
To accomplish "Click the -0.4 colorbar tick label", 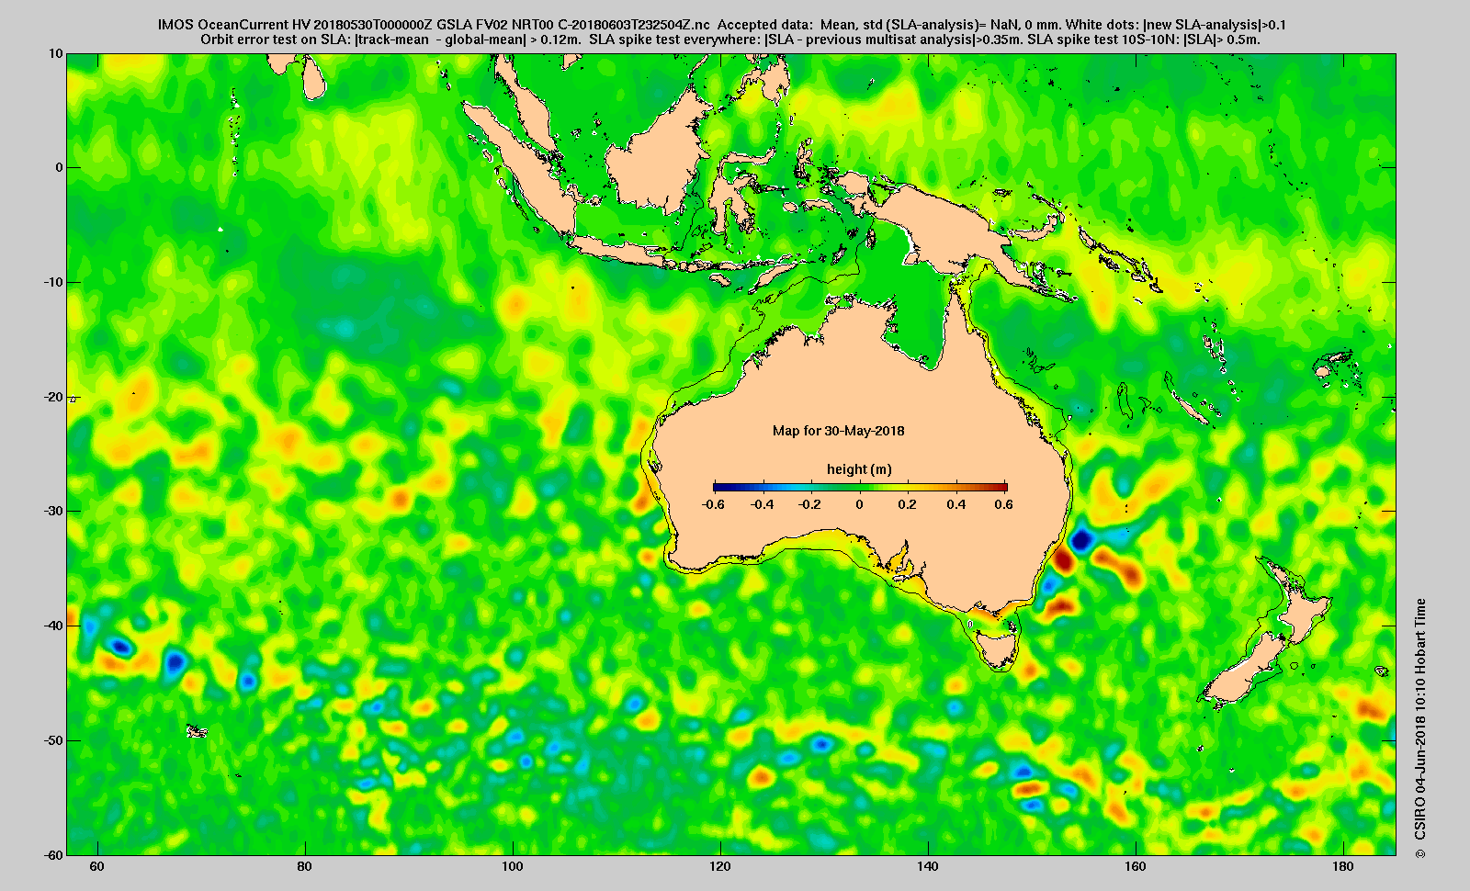I will click(763, 504).
